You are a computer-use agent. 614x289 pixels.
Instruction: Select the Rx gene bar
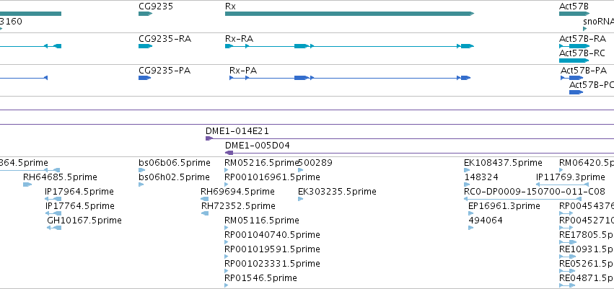coord(349,14)
